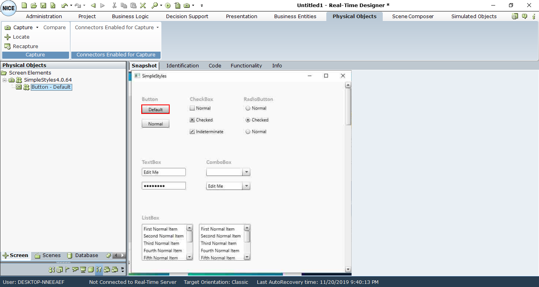Switch to the Administration ribbon tab
This screenshot has height=287, width=539.
(x=44, y=16)
